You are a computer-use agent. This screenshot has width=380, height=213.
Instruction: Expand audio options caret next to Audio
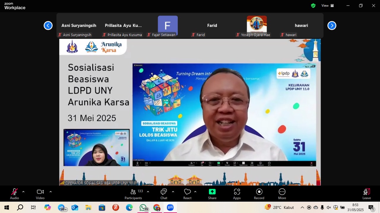pos(23,192)
